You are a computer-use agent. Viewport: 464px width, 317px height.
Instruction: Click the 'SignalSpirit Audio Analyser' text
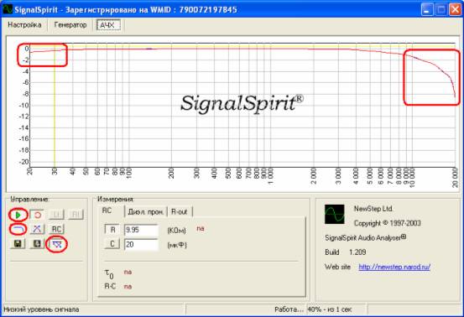pos(366,238)
